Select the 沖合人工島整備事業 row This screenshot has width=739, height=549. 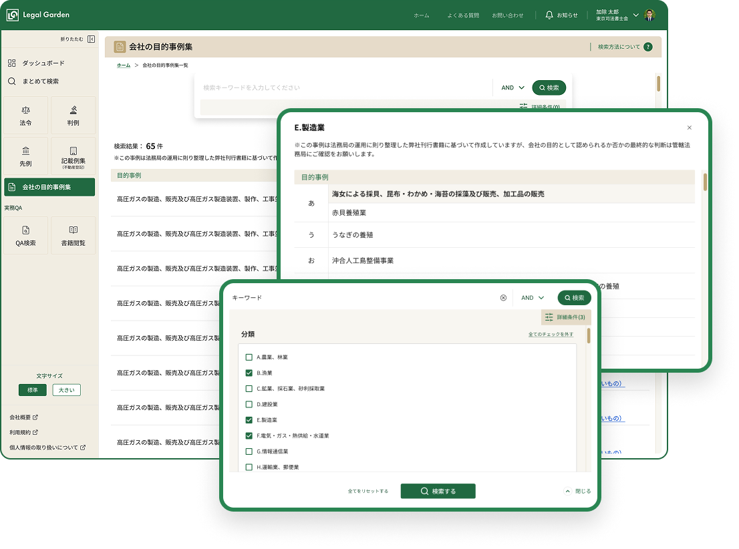click(x=511, y=260)
